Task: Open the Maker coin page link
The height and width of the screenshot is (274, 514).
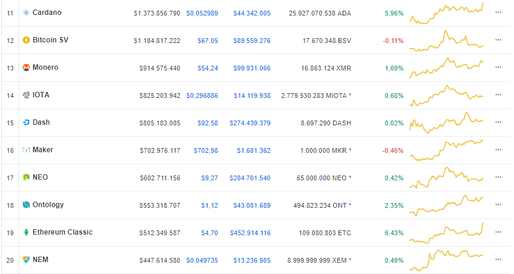Action: [43, 150]
